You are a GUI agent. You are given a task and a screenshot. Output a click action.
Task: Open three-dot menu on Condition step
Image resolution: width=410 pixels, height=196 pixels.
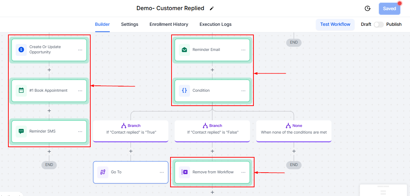(x=243, y=91)
